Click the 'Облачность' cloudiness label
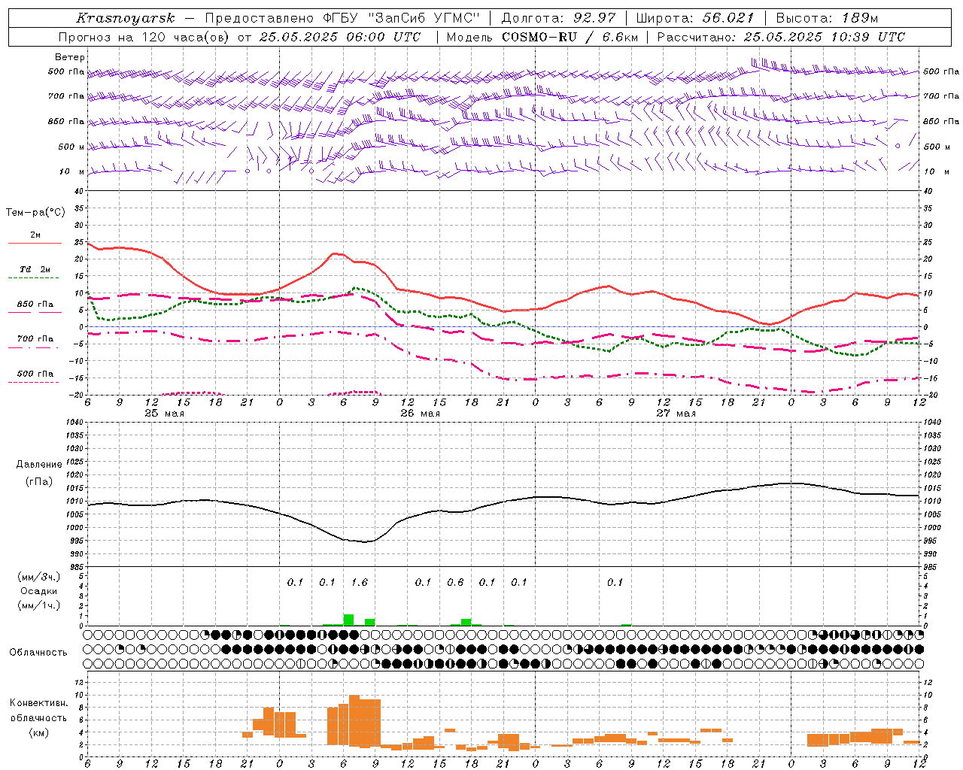The image size is (963, 770). pos(38,653)
